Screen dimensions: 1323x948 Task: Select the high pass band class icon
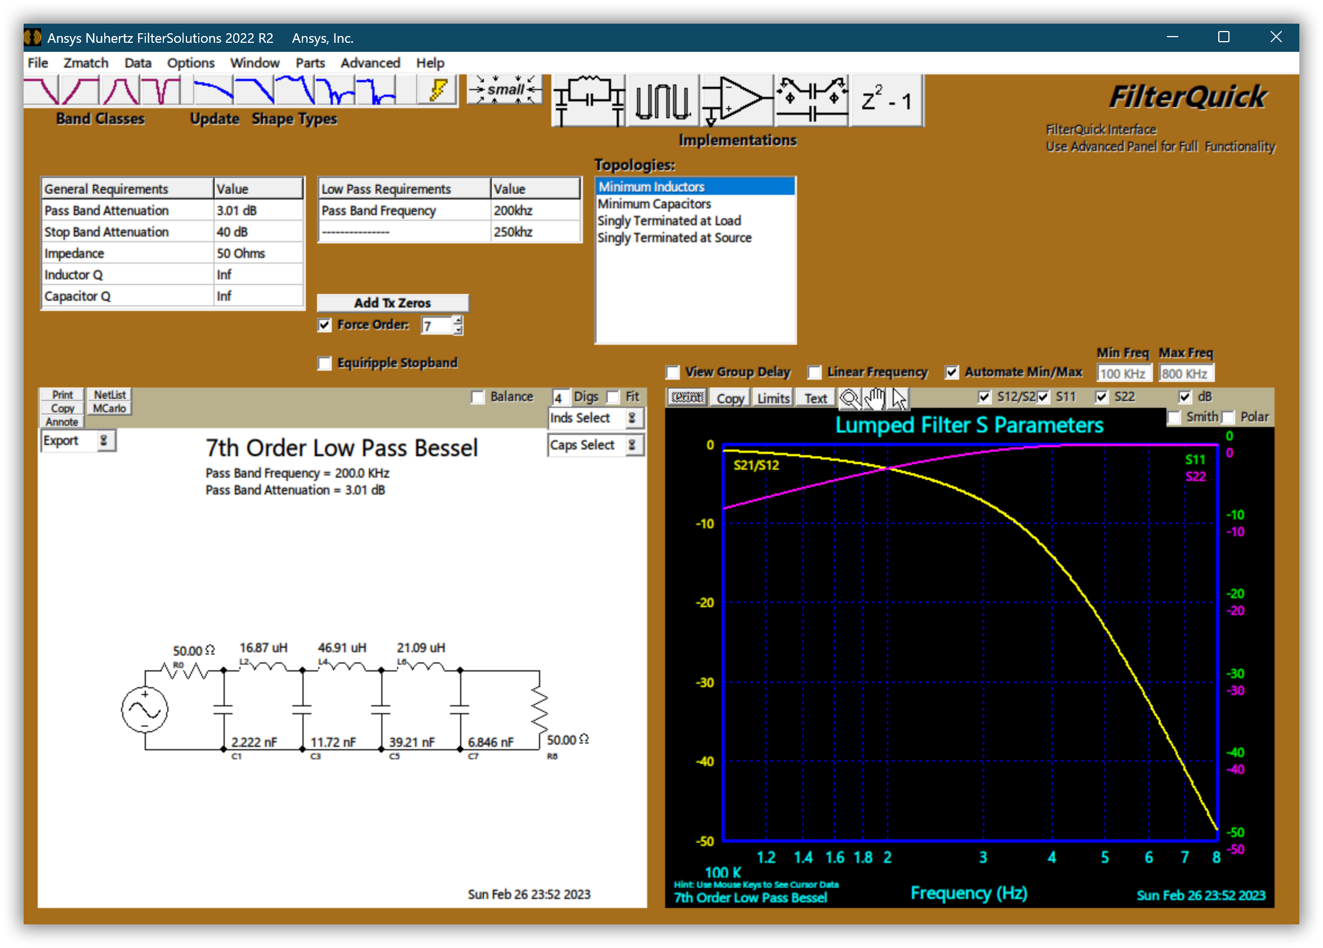coord(80,91)
